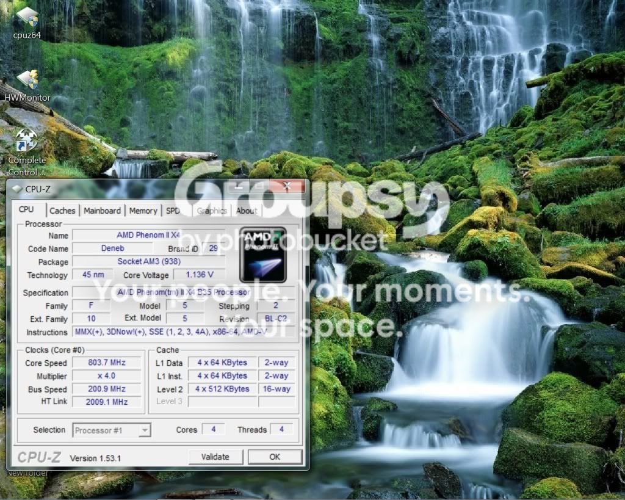This screenshot has height=500, width=625.
Task: Open the About tab
Action: coord(247,211)
